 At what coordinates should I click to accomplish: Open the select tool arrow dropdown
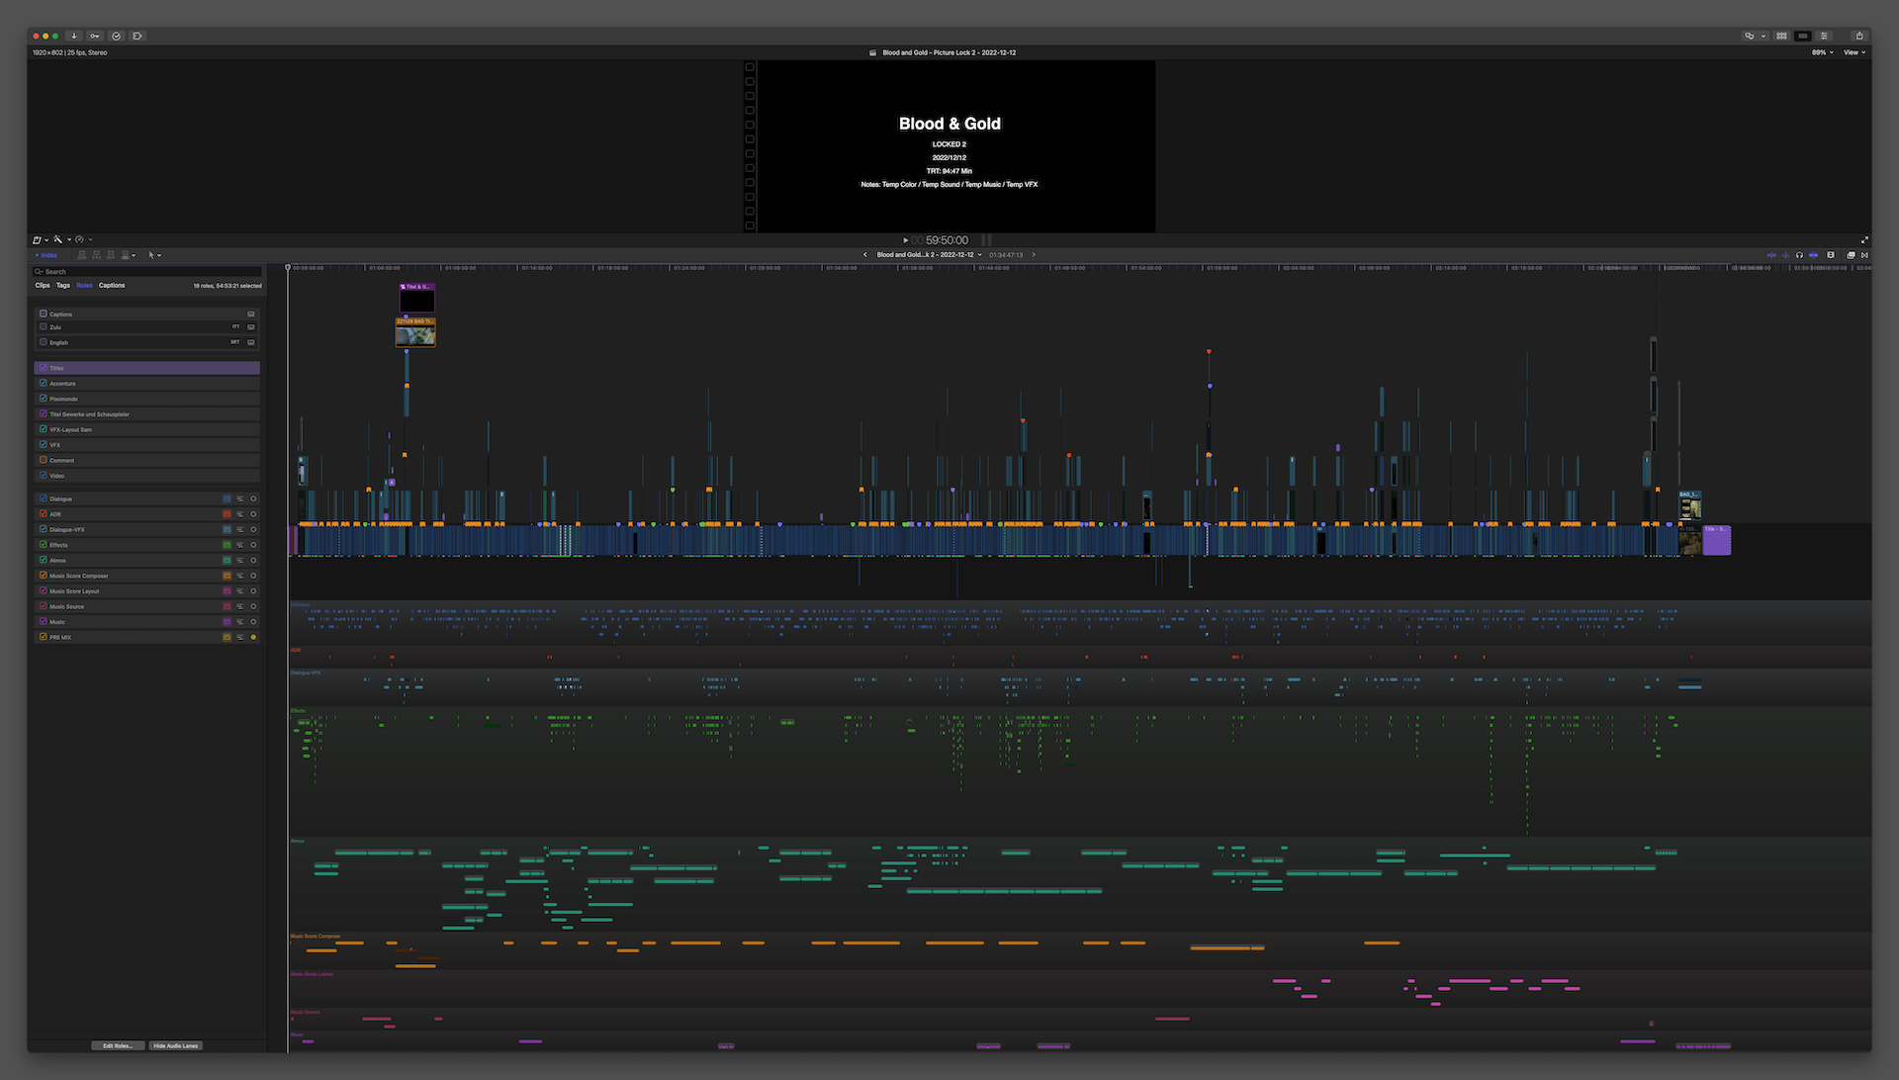[x=154, y=255]
